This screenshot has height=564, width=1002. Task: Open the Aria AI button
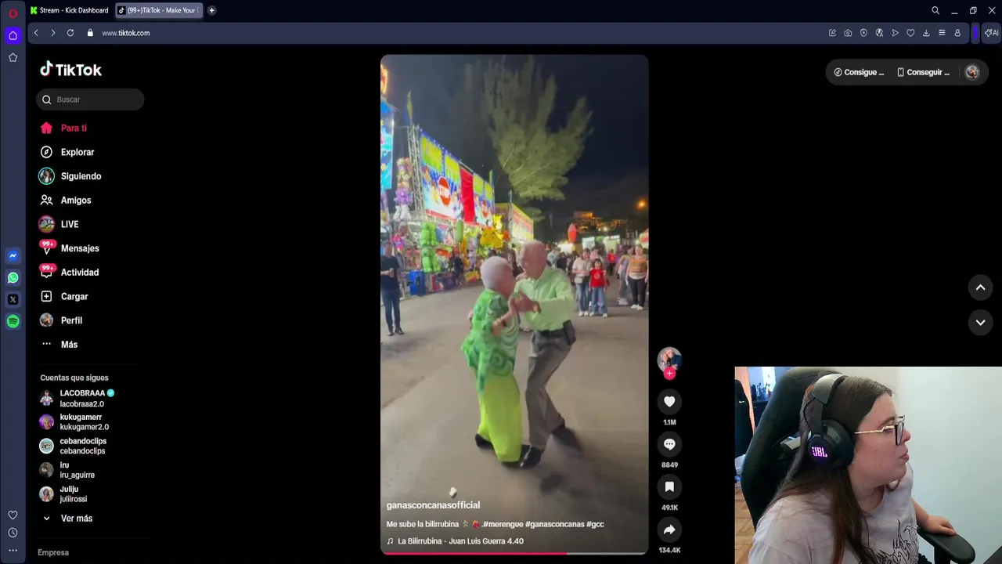point(991,33)
